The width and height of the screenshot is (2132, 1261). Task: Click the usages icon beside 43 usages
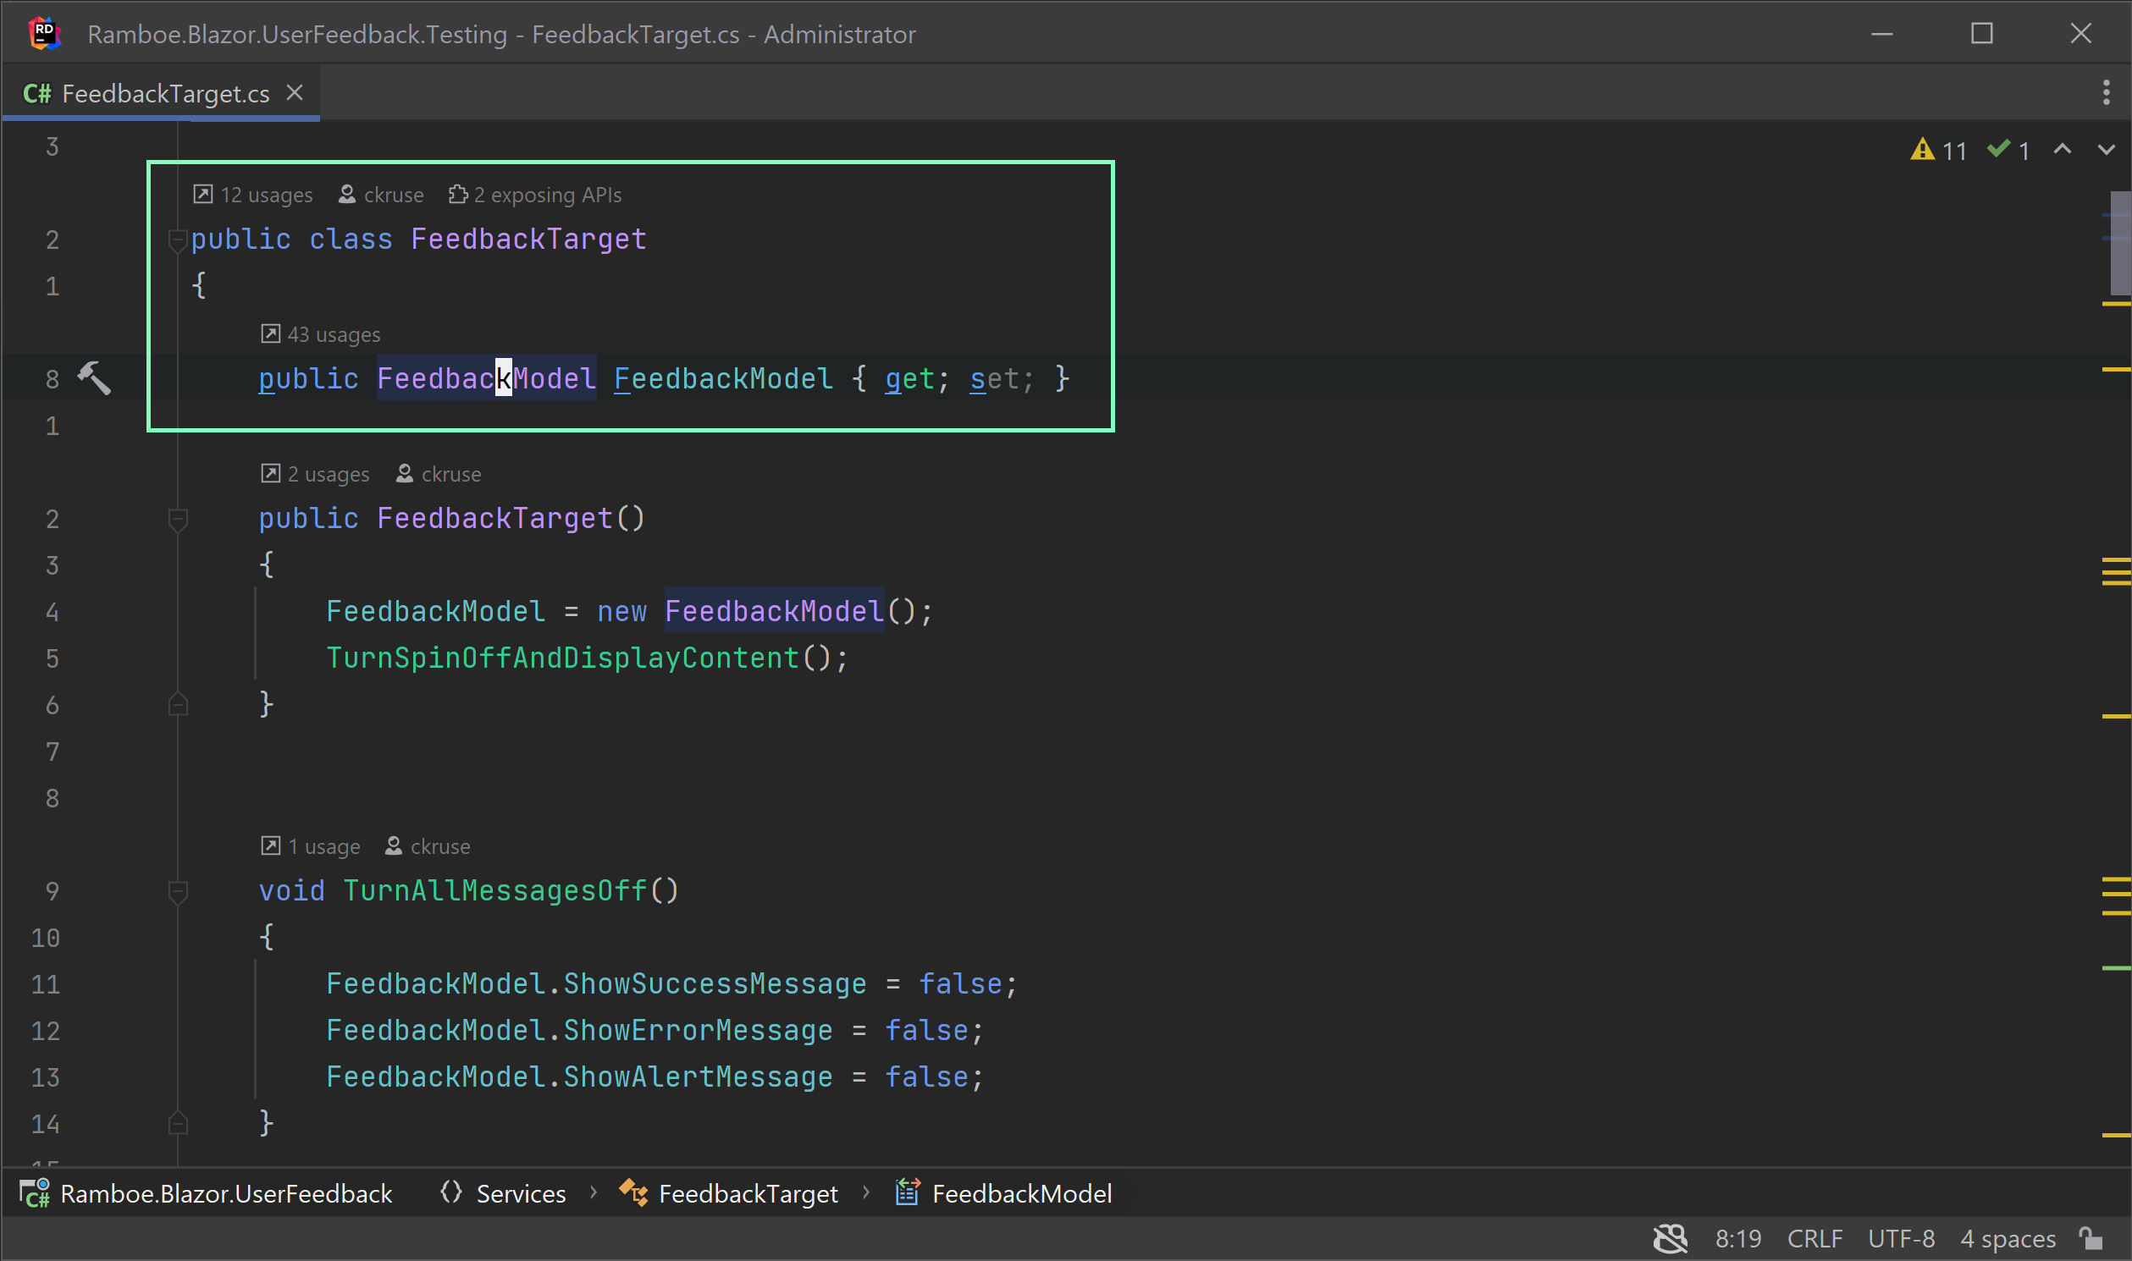point(270,333)
